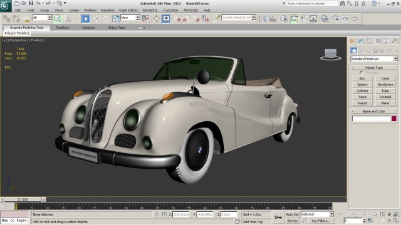
Task: Toggle Spinner Snap icon
Action: pos(206,19)
